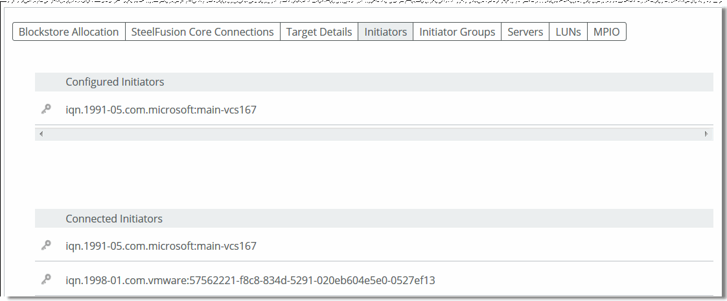Open the Blockstore Allocation tab
Screen dimensions: 727x301
[69, 32]
